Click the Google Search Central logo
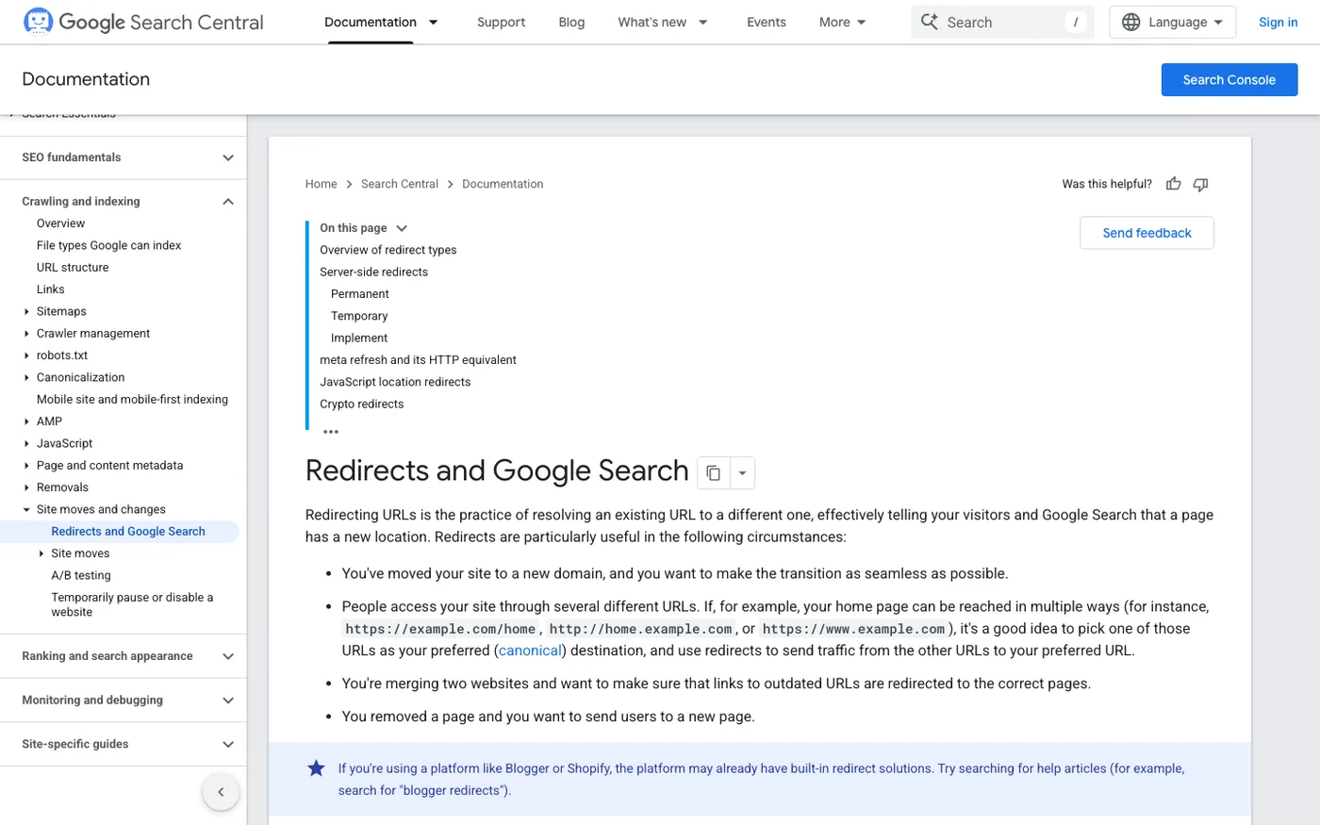1320x825 pixels. pos(143,22)
